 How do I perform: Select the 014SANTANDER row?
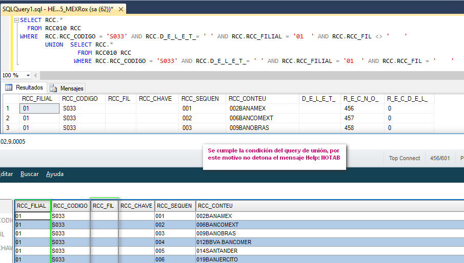(x=239, y=251)
